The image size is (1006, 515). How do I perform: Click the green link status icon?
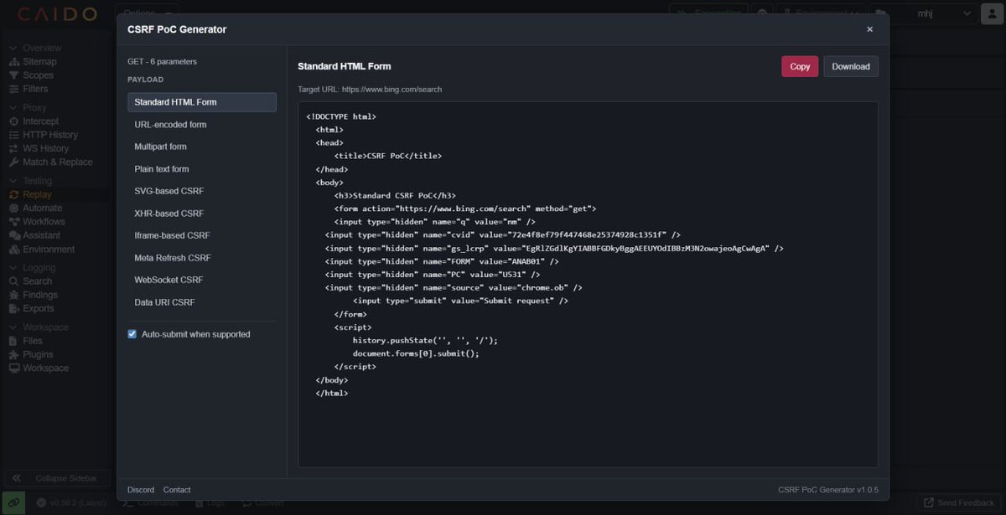click(x=15, y=502)
